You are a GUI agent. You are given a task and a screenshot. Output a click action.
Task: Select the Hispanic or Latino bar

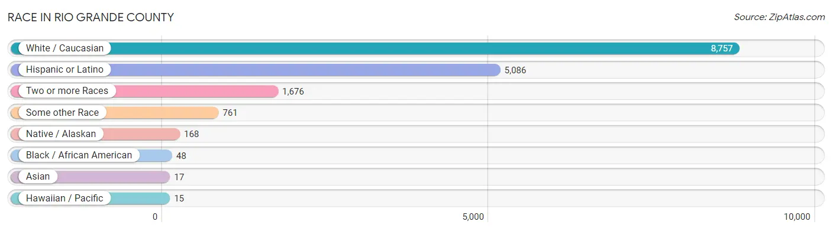coord(256,70)
